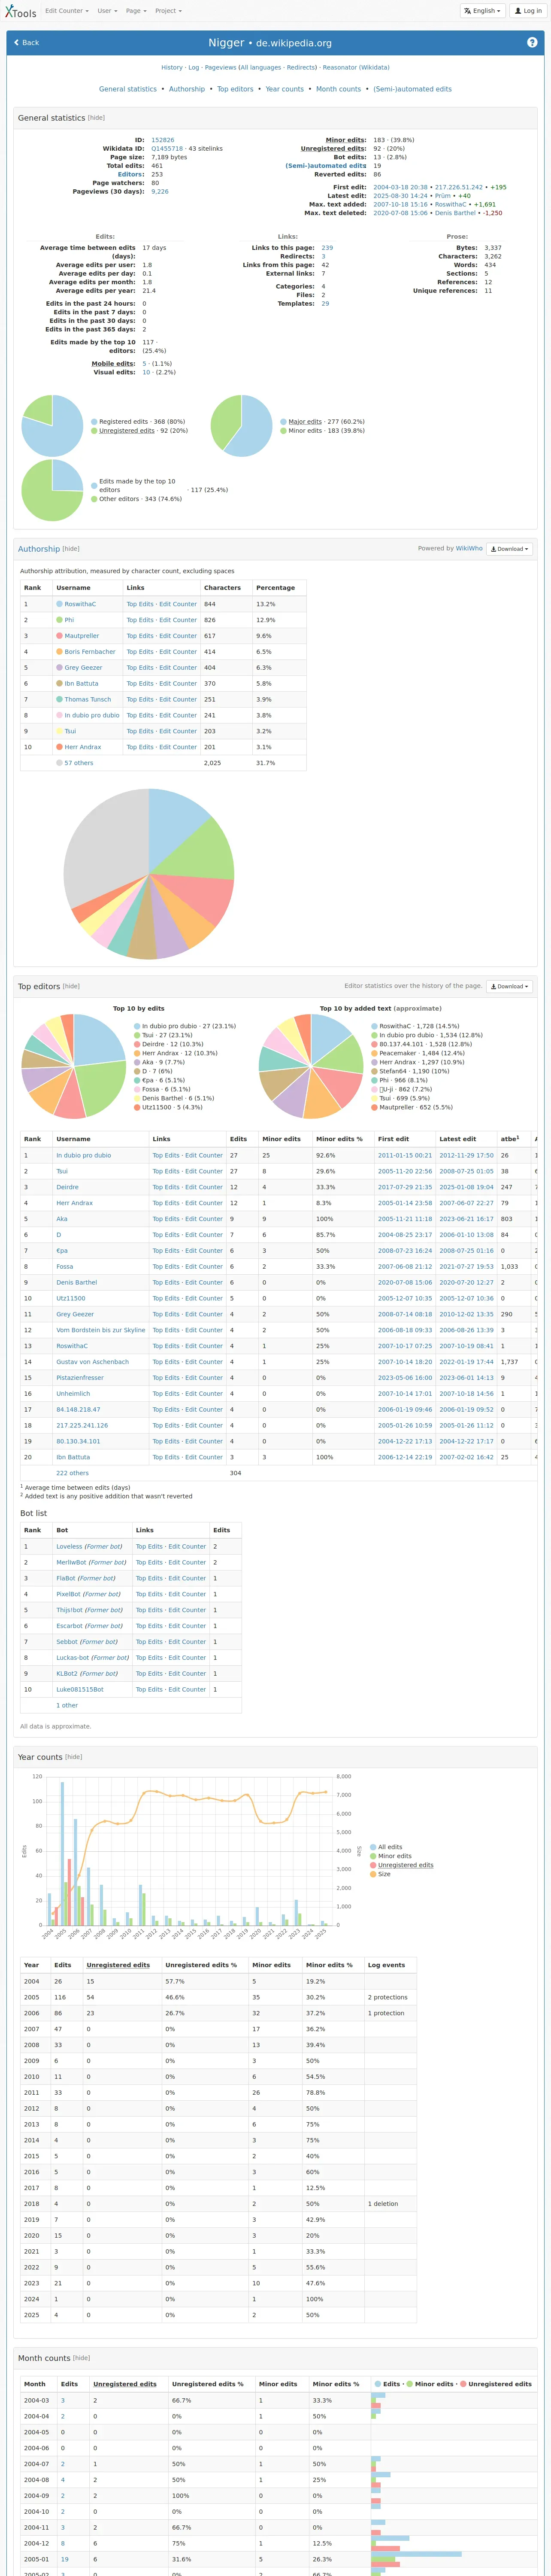Open the Edit Counter menu
The width and height of the screenshot is (551, 2576).
pos(66,11)
